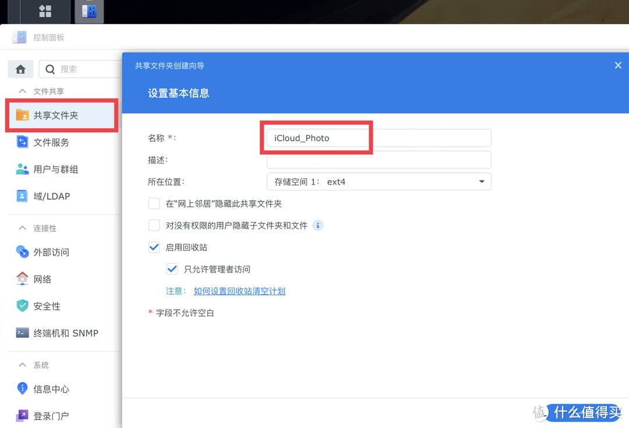Image resolution: width=629 pixels, height=428 pixels.
Task: Enable hiding this folder in 网上邻居
Action: 154,204
